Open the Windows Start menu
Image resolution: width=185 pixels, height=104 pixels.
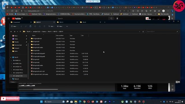pyautogui.click(x=41, y=102)
